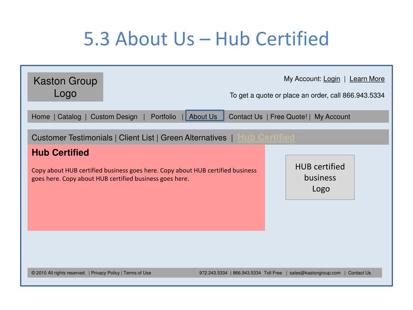The height and width of the screenshot is (310, 413).
Task: Select Custom Design in navigation
Action: coord(114,117)
